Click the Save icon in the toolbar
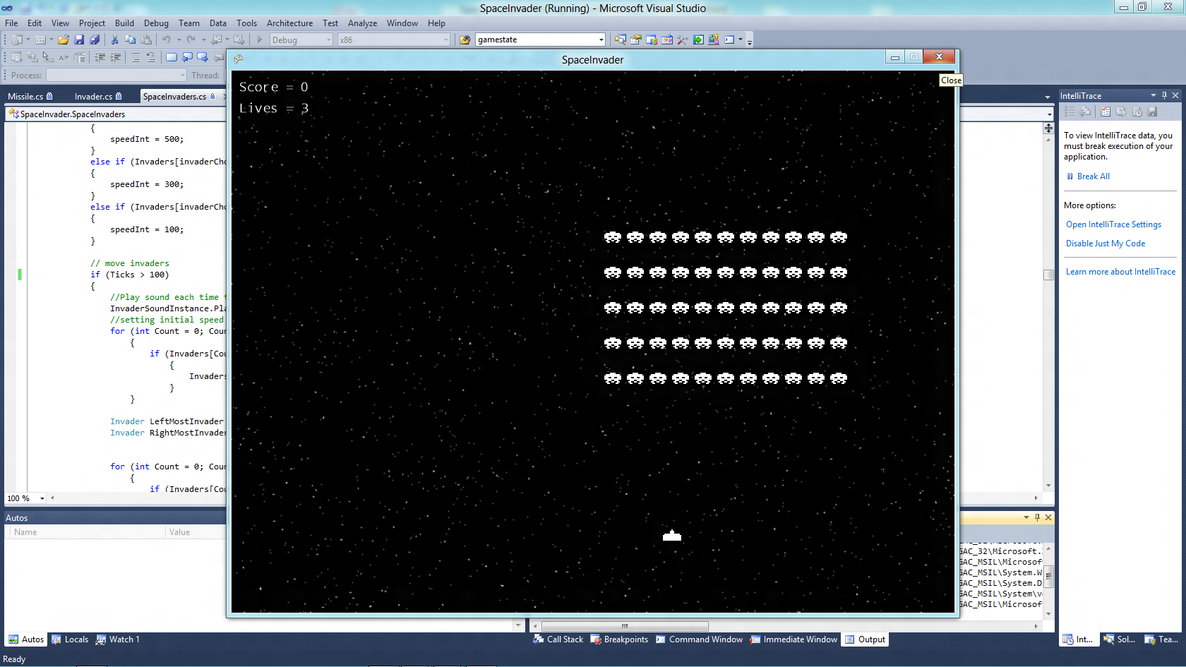 click(79, 40)
